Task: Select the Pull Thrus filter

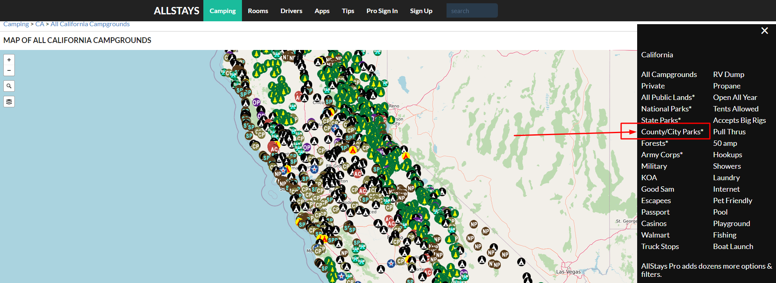Action: click(x=729, y=132)
